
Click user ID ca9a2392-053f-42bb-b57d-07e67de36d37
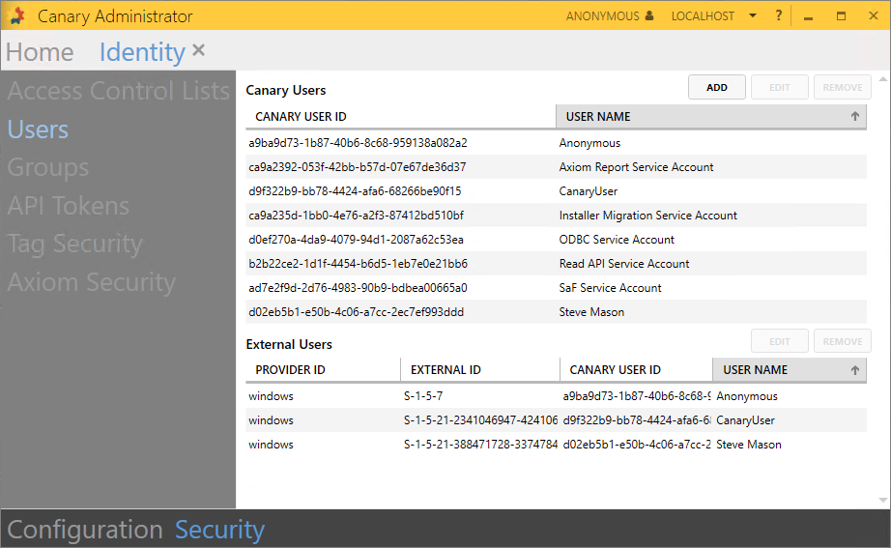[357, 167]
